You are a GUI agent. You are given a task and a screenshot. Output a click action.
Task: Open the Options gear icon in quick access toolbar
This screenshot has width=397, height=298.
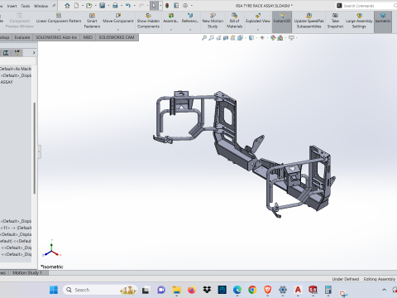click(x=185, y=6)
